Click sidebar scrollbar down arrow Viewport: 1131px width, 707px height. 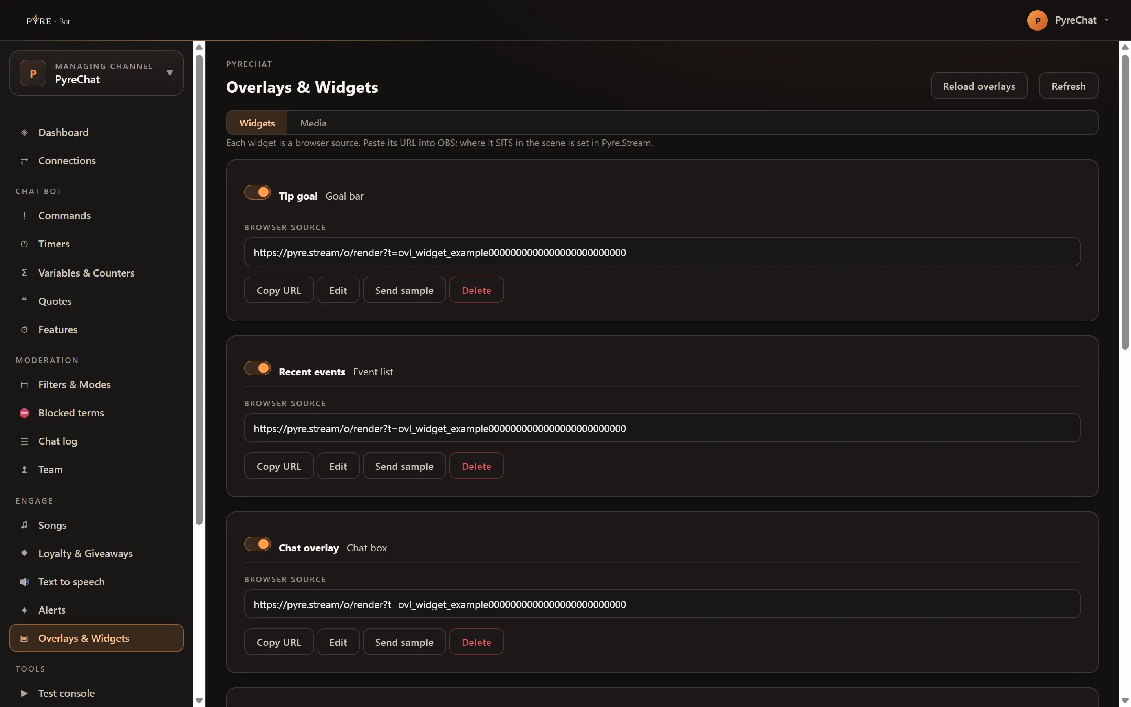[199, 700]
